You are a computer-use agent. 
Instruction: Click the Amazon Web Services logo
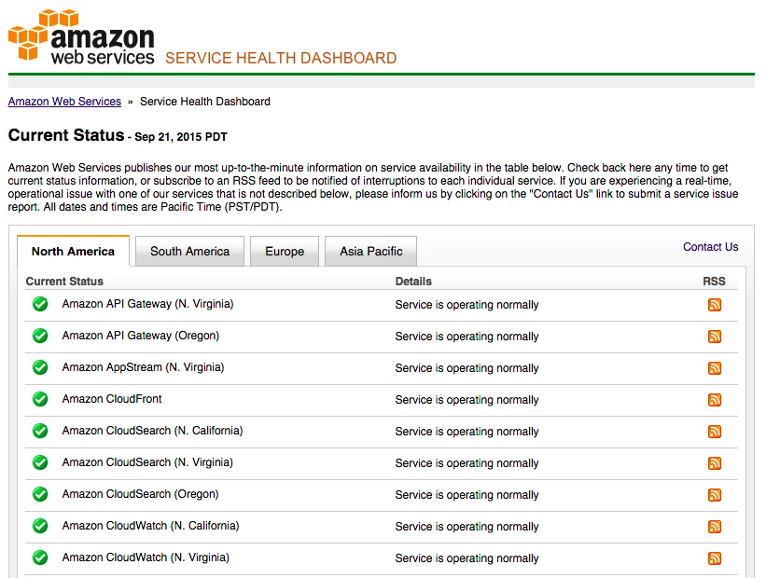80,37
